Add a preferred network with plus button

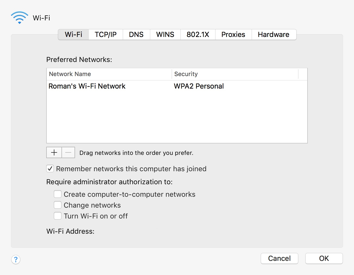pos(54,153)
